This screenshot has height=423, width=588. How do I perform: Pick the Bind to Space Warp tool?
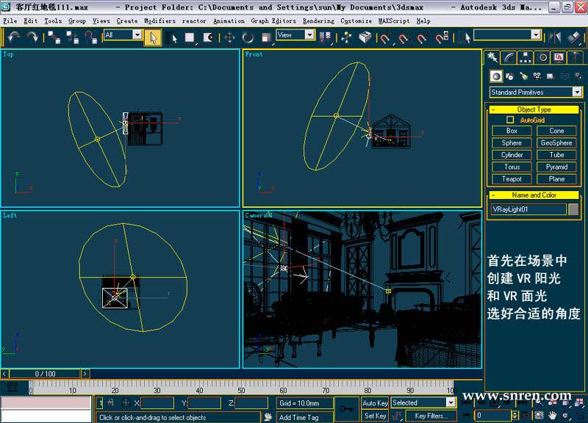(x=90, y=37)
